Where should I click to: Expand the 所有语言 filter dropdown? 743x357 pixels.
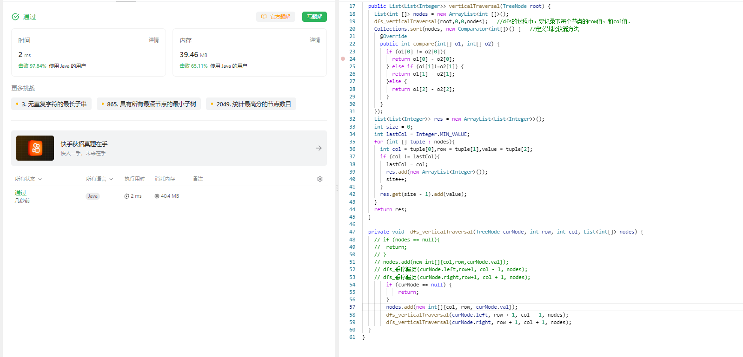(x=100, y=179)
